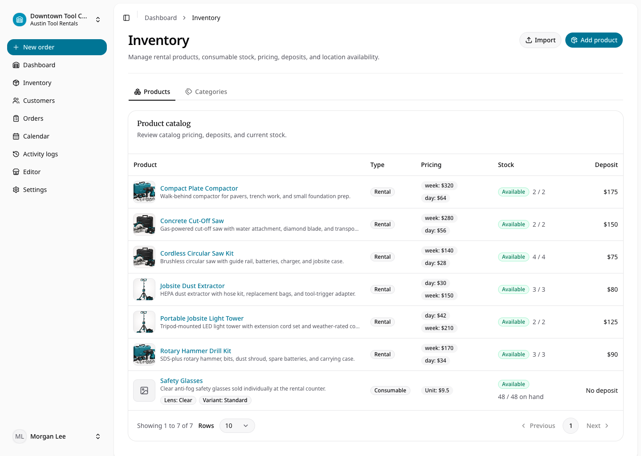Screen dimensions: 641x456
Task: Open the Safety Glasses product link
Action: 181,381
